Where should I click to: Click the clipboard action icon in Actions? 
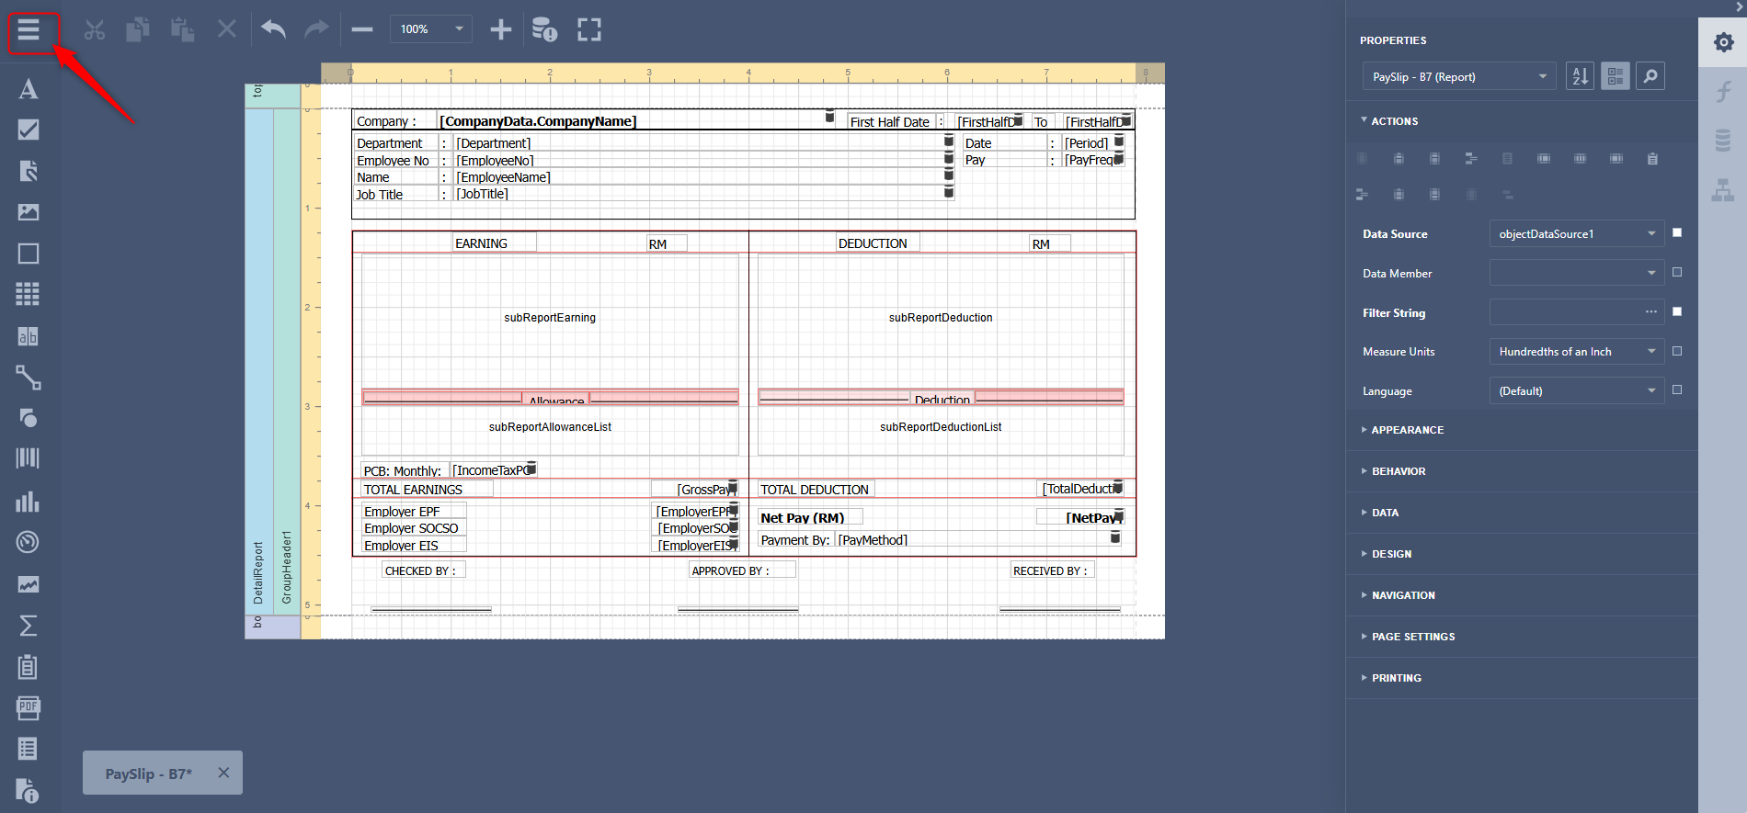pyautogui.click(x=1652, y=159)
